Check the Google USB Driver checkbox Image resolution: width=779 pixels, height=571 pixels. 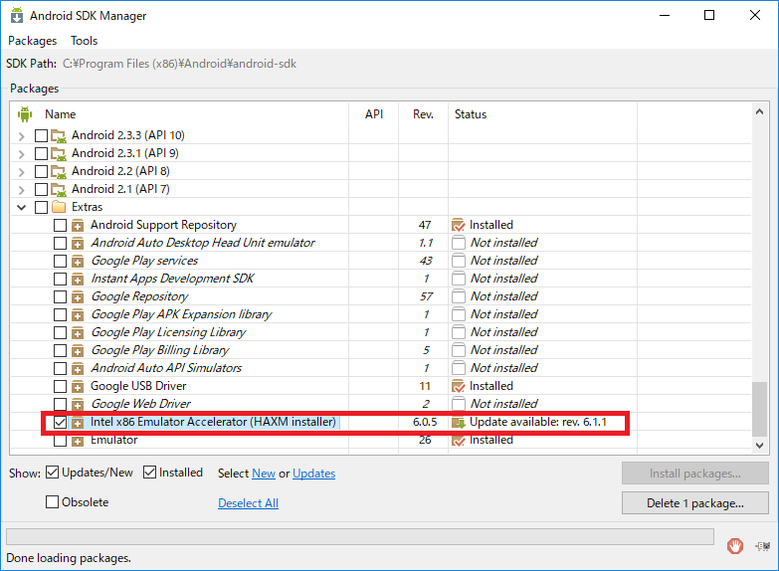(60, 386)
